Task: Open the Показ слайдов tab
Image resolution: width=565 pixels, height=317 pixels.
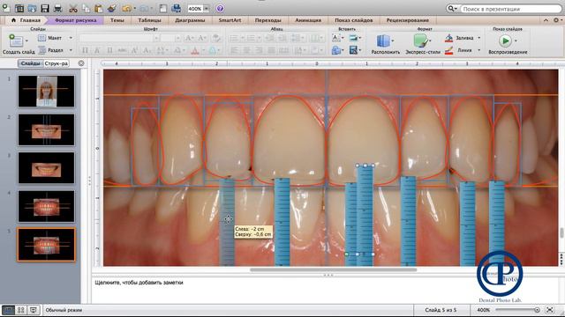Action: 354,20
